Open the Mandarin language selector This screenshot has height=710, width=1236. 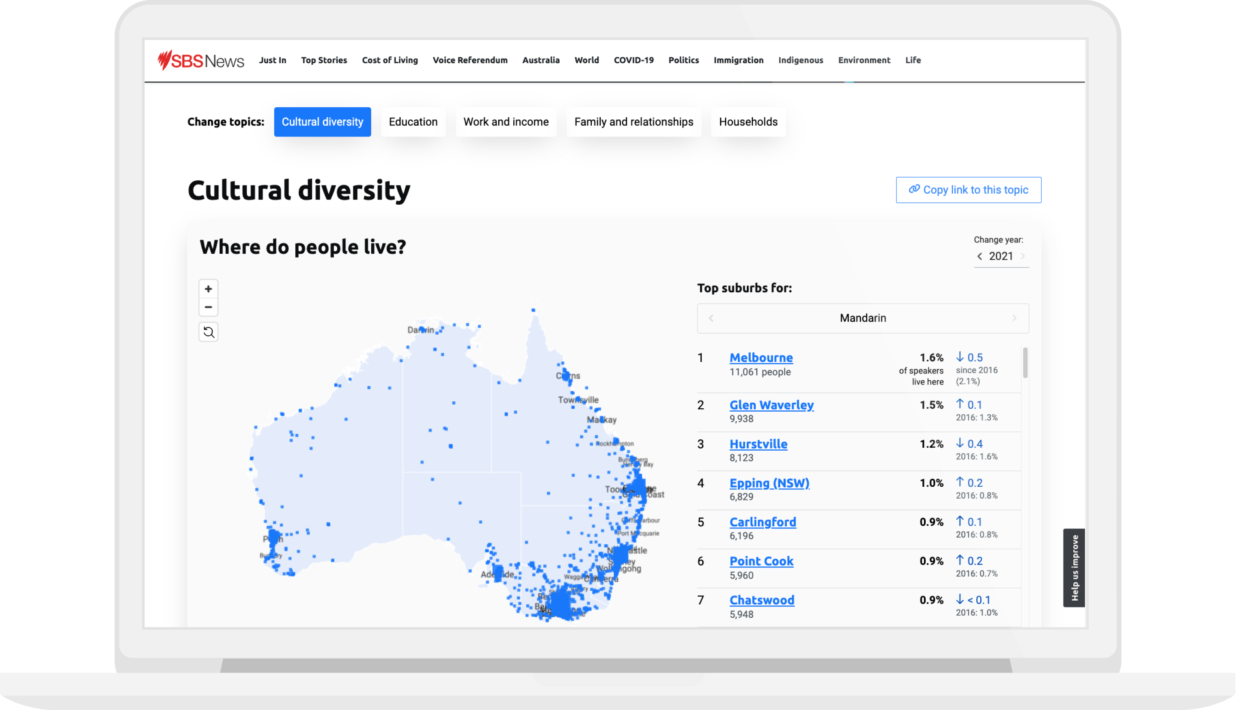click(x=862, y=319)
